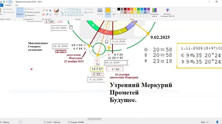
Task: Choose the Right triangle shape
Action: click(62, 12)
